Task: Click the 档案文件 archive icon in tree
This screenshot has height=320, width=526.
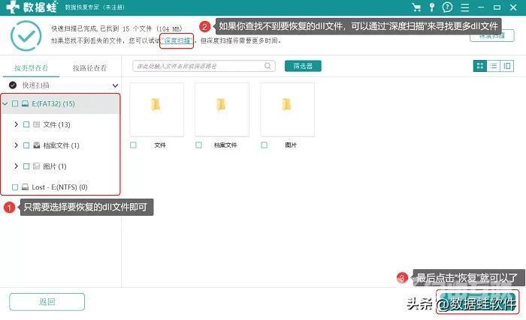Action: point(37,145)
